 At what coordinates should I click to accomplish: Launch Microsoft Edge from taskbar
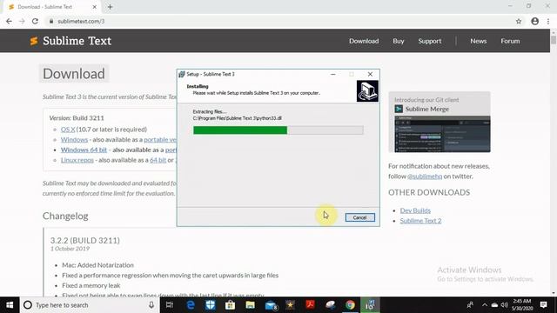click(x=191, y=305)
